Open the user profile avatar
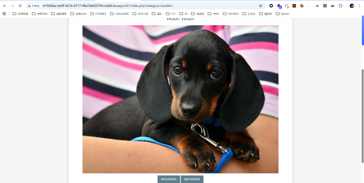364x183 pixels. [x=352, y=6]
